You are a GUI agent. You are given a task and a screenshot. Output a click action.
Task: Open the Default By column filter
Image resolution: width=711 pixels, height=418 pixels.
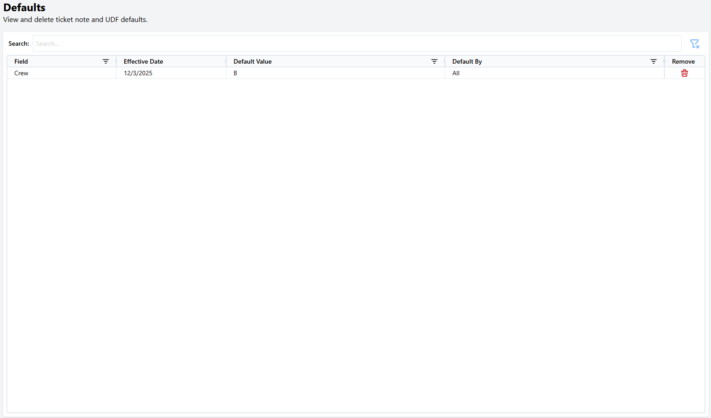(653, 61)
